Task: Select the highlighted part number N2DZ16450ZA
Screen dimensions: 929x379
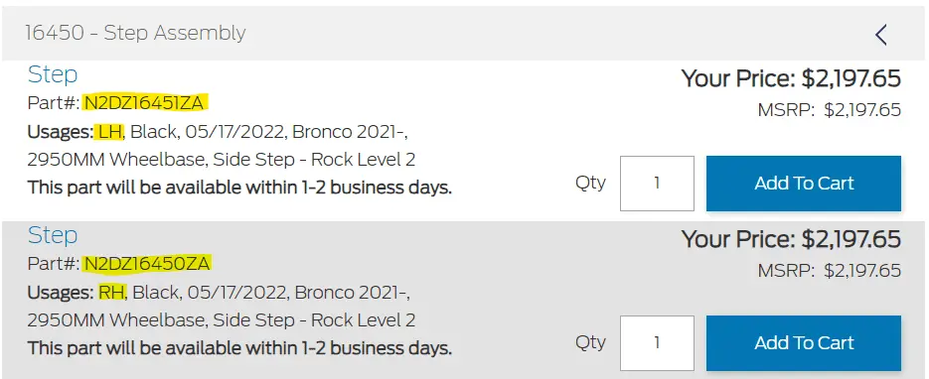Action: click(147, 264)
